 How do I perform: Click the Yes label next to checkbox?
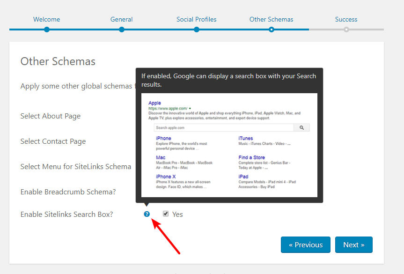tap(177, 214)
